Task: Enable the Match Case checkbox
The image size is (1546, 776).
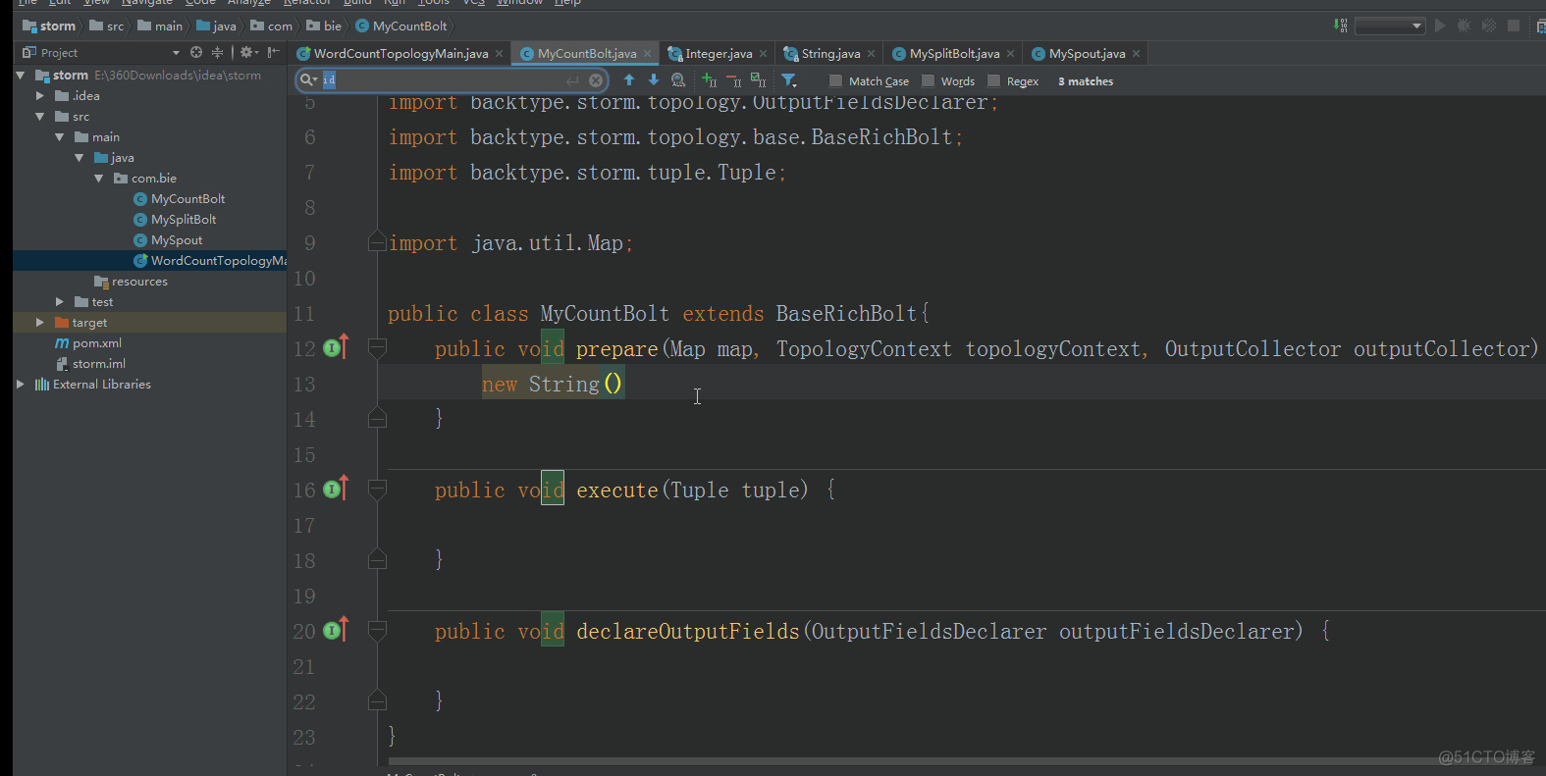Action: (835, 80)
